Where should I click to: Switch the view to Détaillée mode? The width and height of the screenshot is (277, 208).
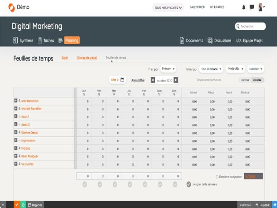pos(258,80)
